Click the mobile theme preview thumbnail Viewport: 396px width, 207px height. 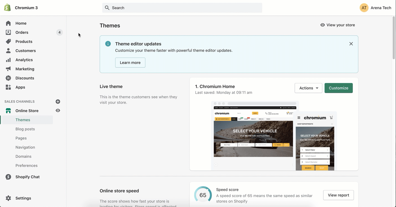click(315, 141)
